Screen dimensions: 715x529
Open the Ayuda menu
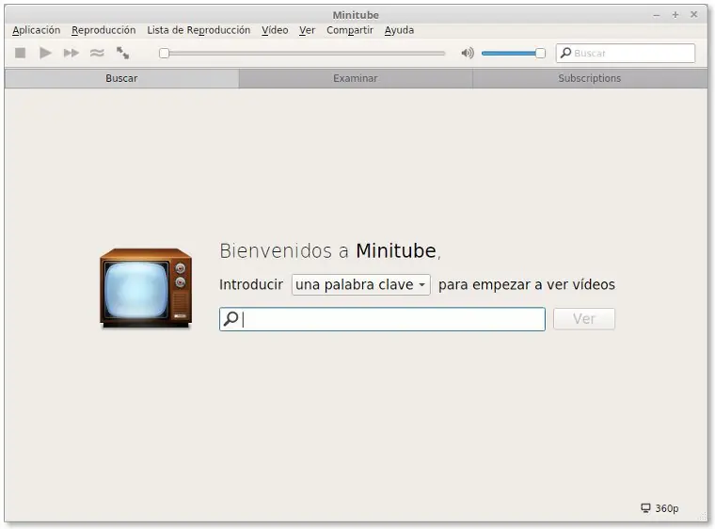[400, 30]
